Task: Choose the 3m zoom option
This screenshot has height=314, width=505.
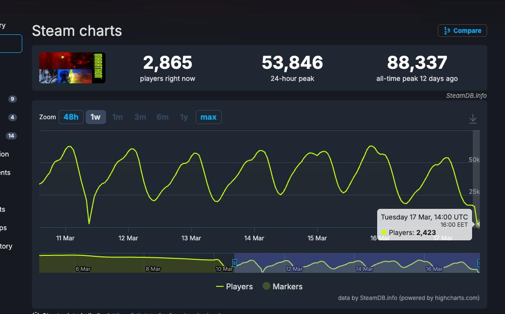Action: (x=140, y=117)
